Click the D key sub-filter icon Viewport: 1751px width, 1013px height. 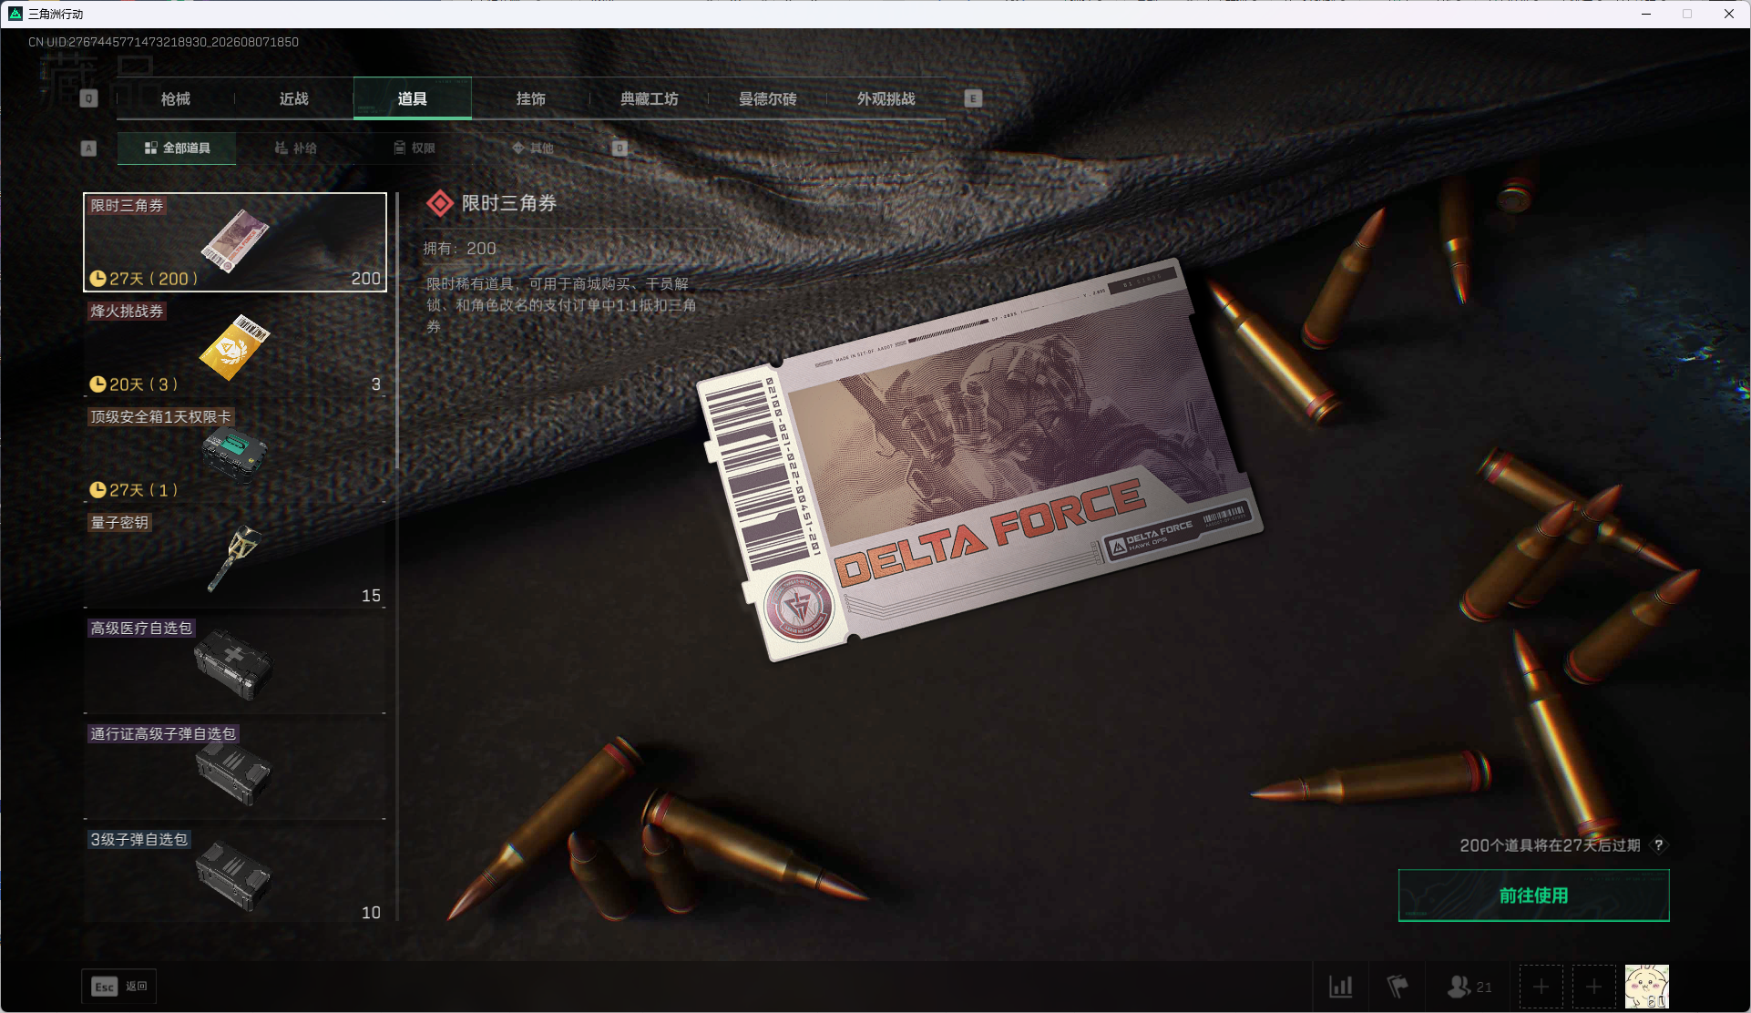tap(620, 148)
